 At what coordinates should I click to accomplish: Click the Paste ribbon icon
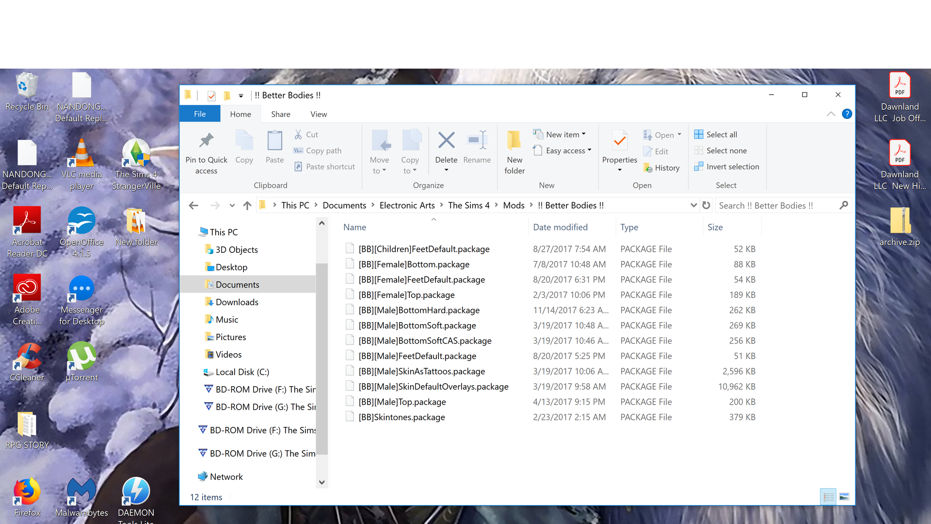click(x=274, y=141)
